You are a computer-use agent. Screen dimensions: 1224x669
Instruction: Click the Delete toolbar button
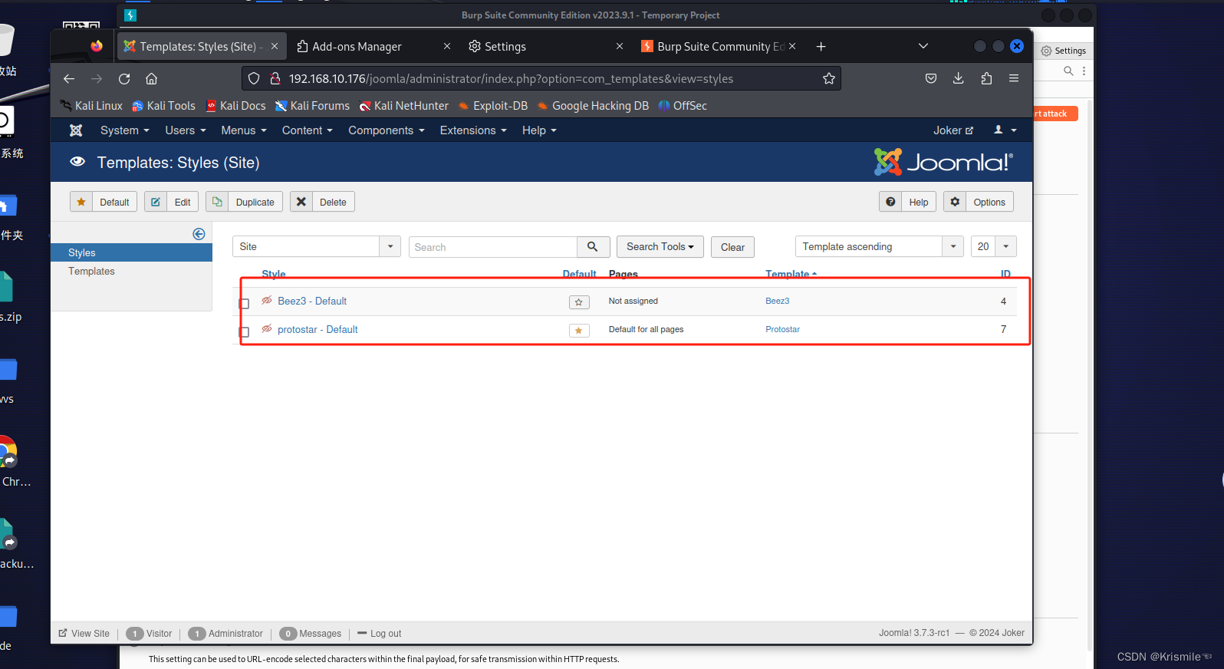click(x=323, y=202)
